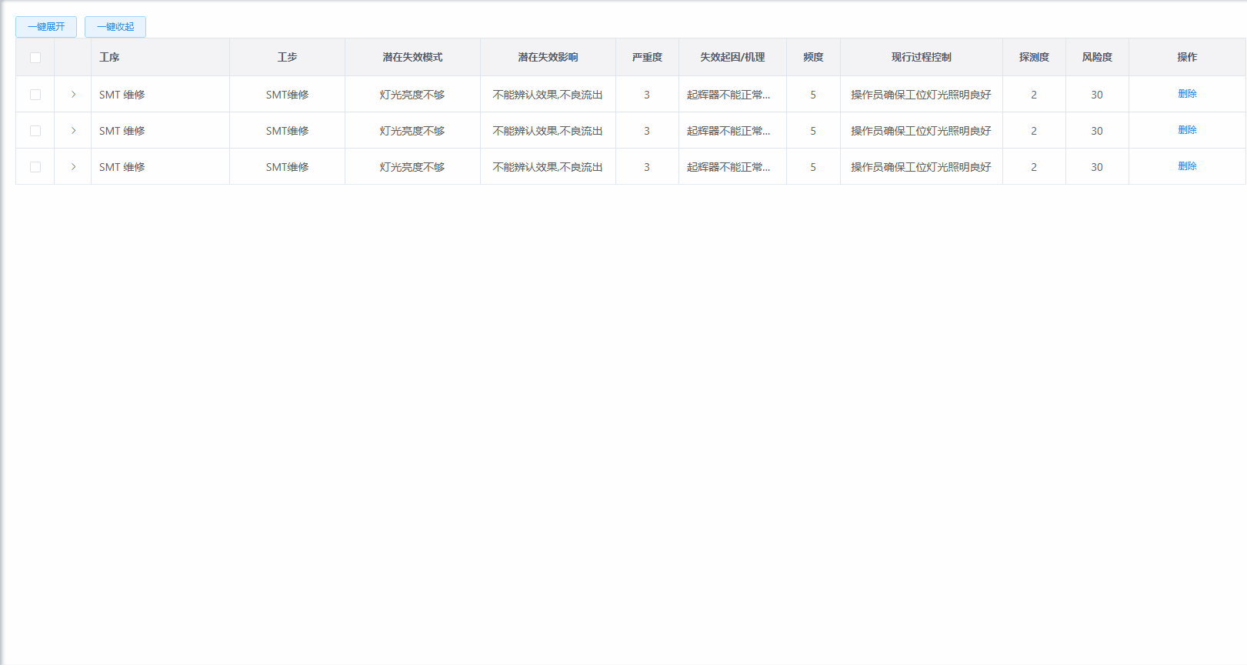Click the 一键收起 collapse-all button
The image size is (1247, 665).
[x=115, y=27]
